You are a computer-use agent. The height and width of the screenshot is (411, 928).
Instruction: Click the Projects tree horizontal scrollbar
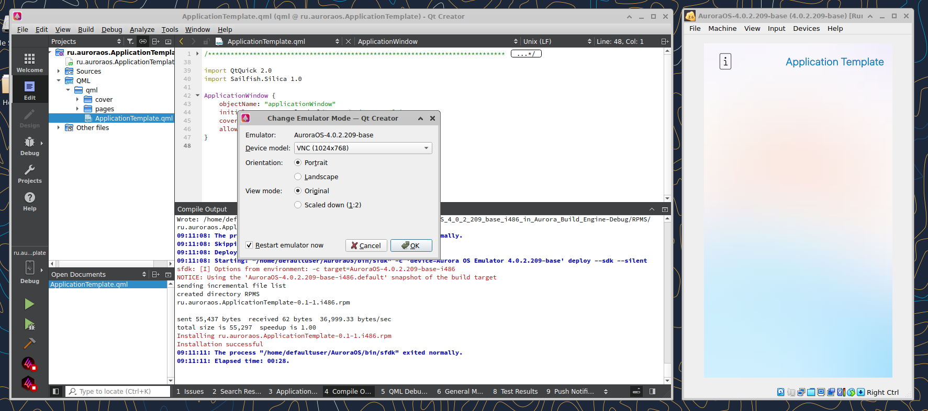point(111,264)
